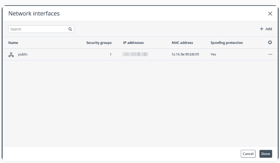Click the Name column header
Image resolution: width=280 pixels, height=163 pixels.
[x=13, y=43]
